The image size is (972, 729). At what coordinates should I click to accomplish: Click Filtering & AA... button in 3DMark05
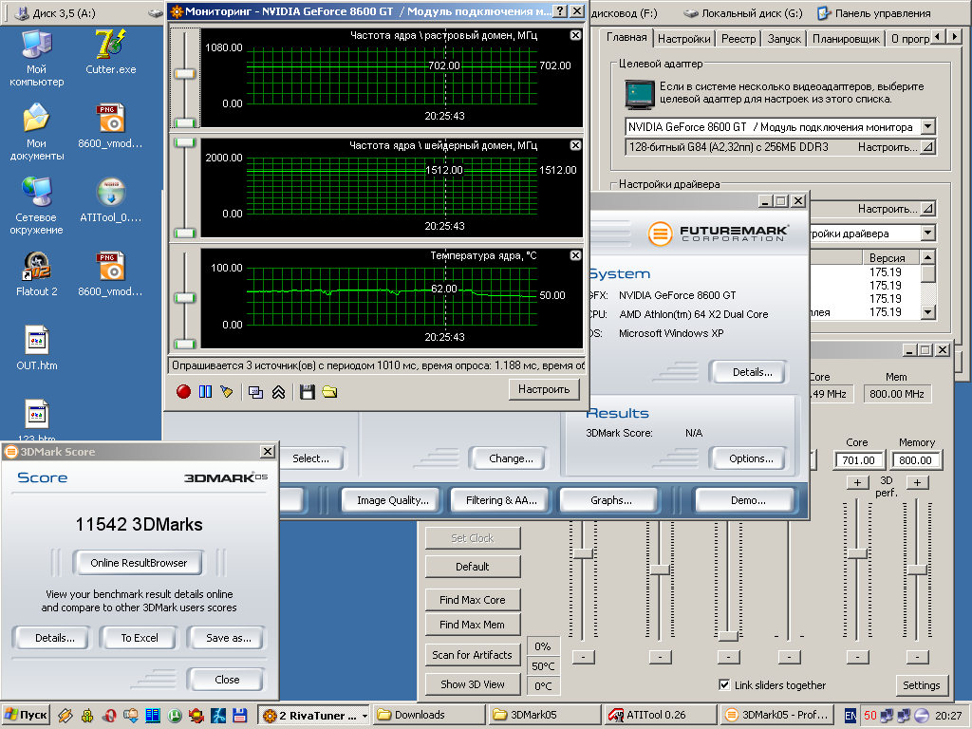click(x=501, y=500)
